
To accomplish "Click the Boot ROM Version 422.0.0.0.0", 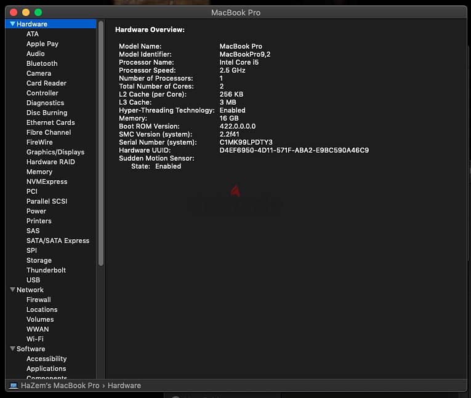I will click(238, 126).
